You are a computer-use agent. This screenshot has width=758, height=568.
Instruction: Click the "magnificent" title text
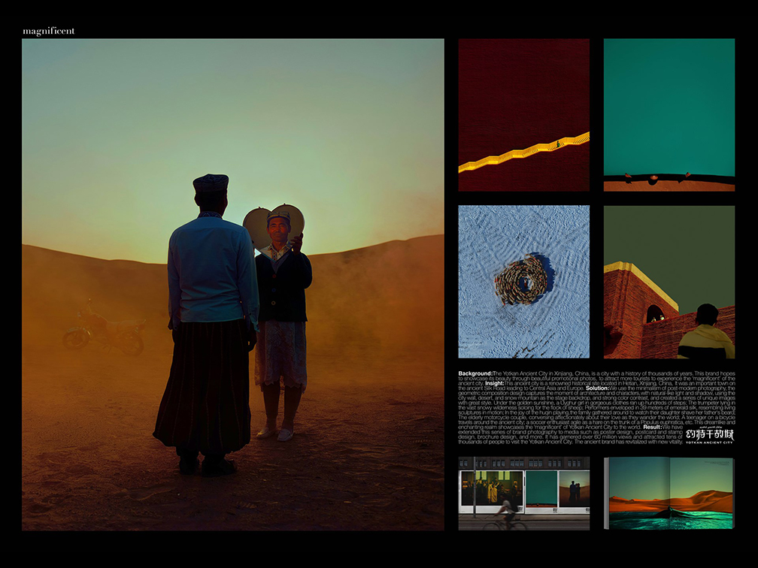pos(48,31)
